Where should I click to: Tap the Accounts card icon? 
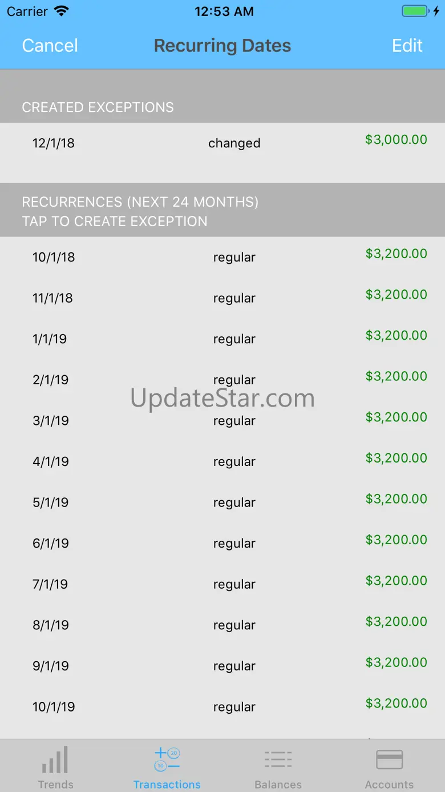click(x=389, y=759)
